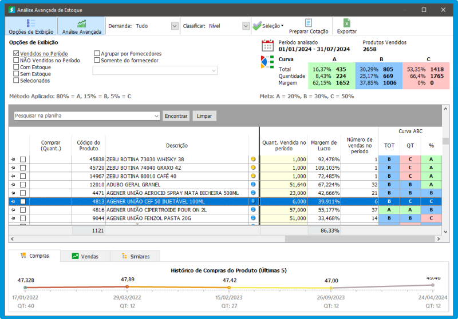458x319 pixels.
Task: Expand the Classificar Nível dropdown
Action: click(x=246, y=26)
